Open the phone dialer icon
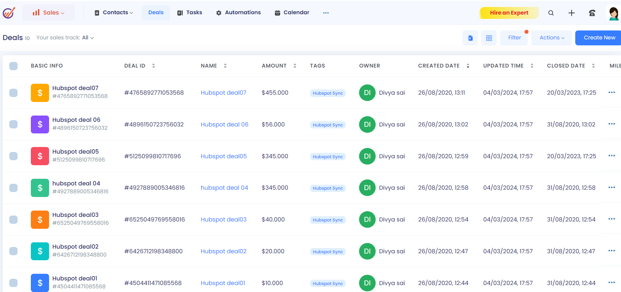The image size is (621, 292). [592, 13]
